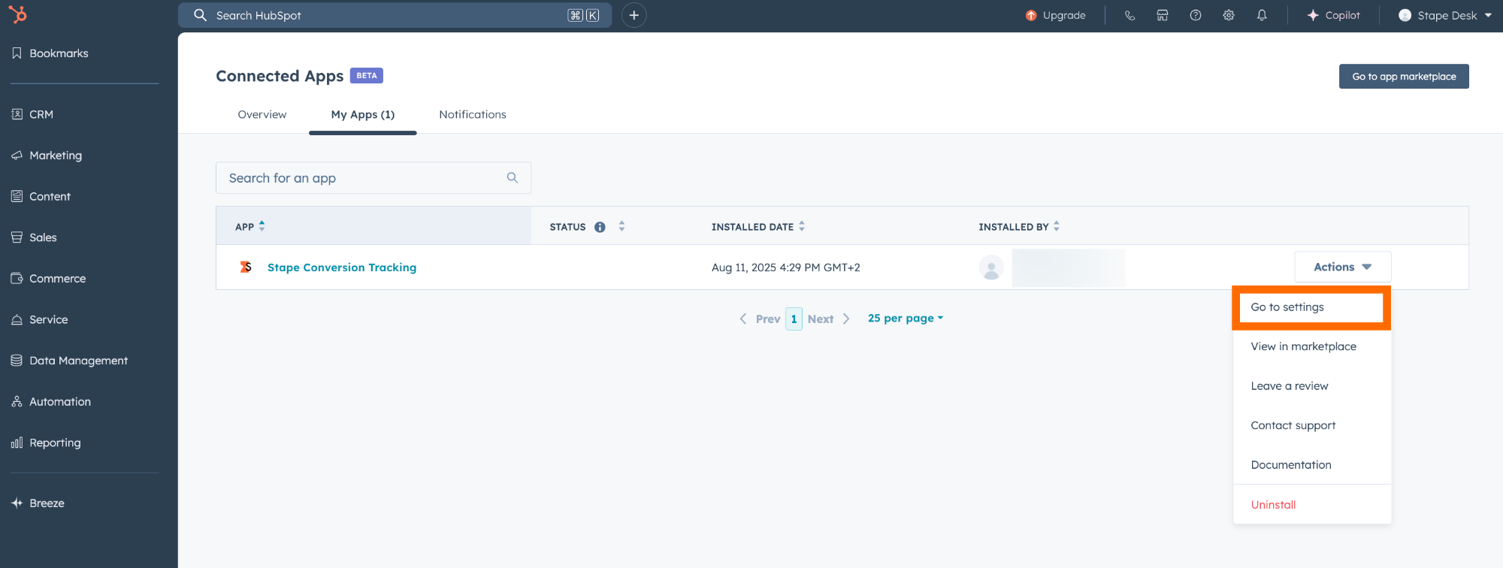Click the installer avatar icon
This screenshot has height=568, width=1503.
click(991, 267)
